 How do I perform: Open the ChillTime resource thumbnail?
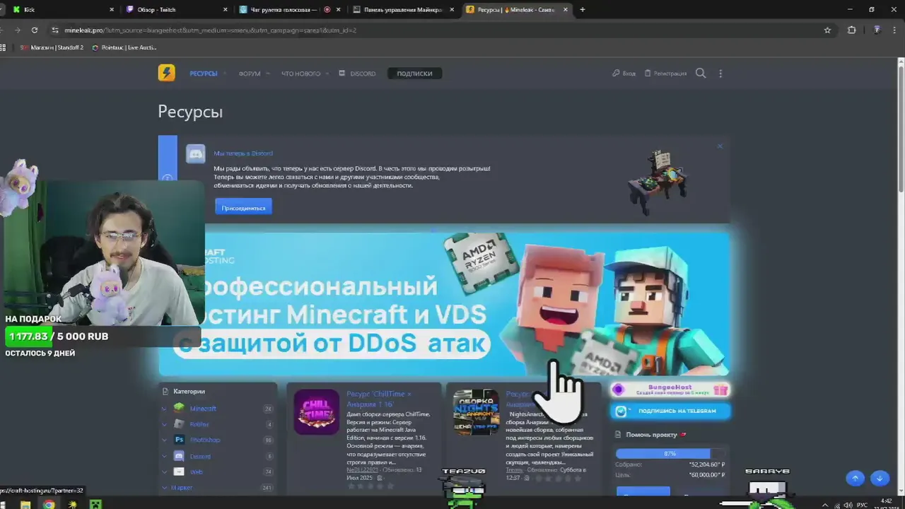[x=316, y=411]
